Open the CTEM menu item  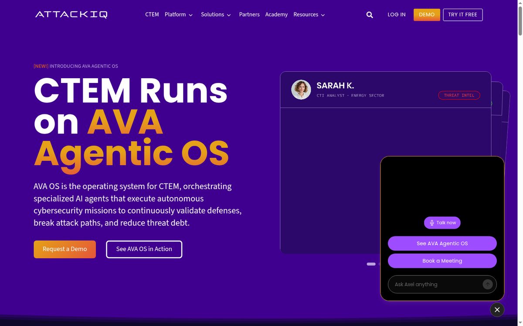tap(152, 14)
